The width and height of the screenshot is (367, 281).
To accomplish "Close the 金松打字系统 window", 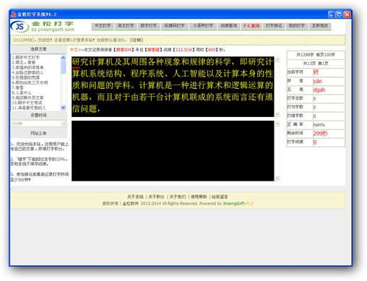I will (347, 14).
